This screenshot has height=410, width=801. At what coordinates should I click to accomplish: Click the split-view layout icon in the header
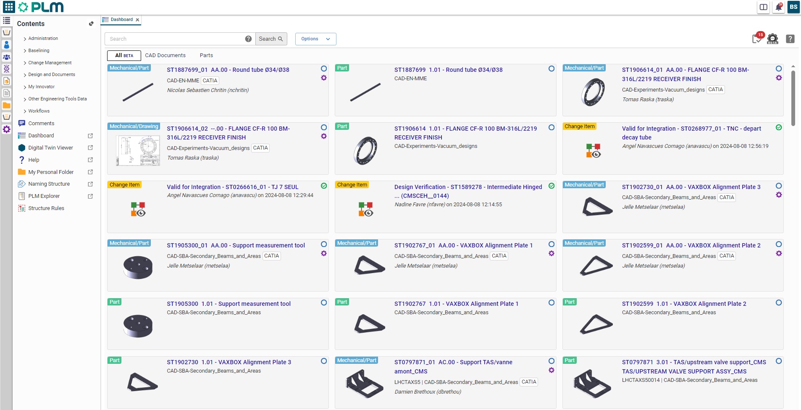point(764,7)
